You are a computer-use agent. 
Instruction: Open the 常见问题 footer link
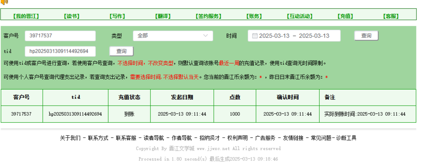(x=321, y=138)
